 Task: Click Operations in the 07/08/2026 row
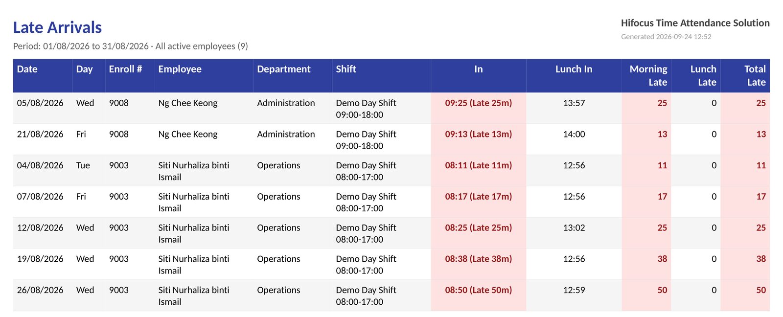[278, 197]
